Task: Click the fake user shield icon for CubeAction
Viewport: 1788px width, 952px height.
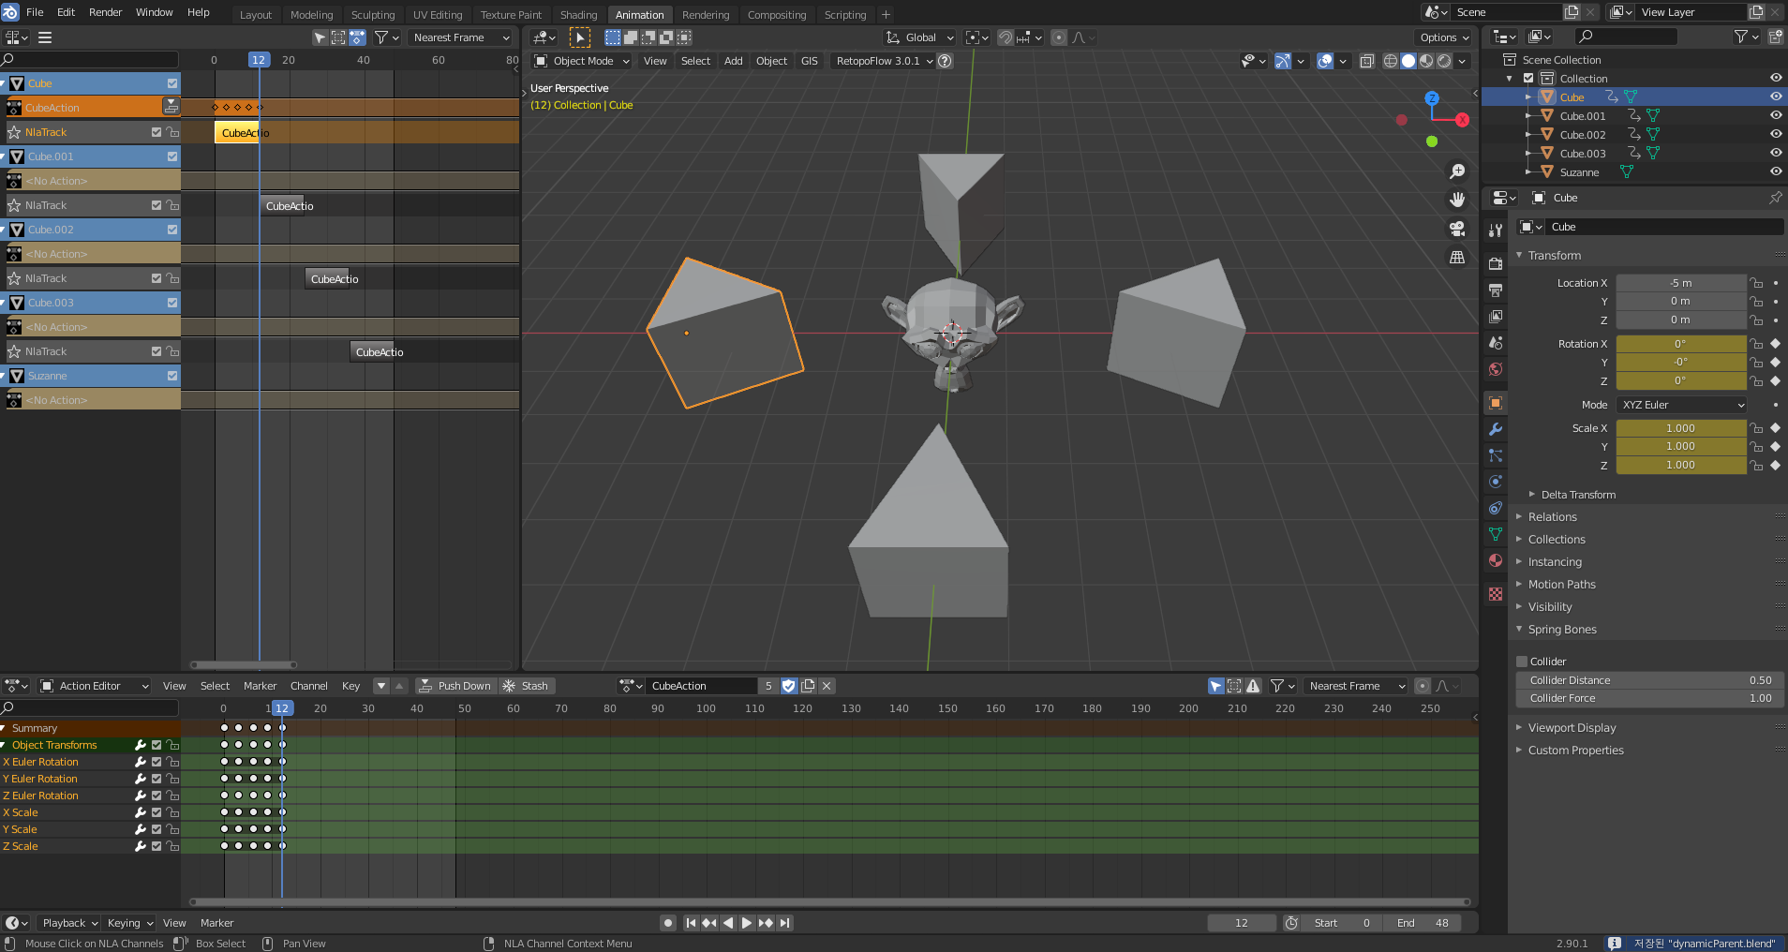Action: click(x=788, y=686)
